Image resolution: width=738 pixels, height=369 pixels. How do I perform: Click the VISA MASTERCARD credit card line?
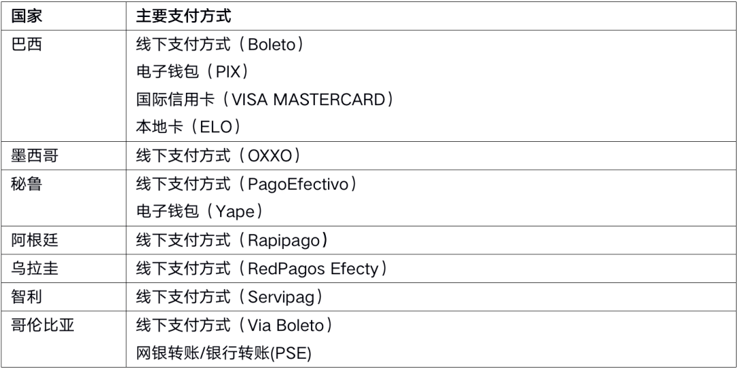pyautogui.click(x=264, y=100)
